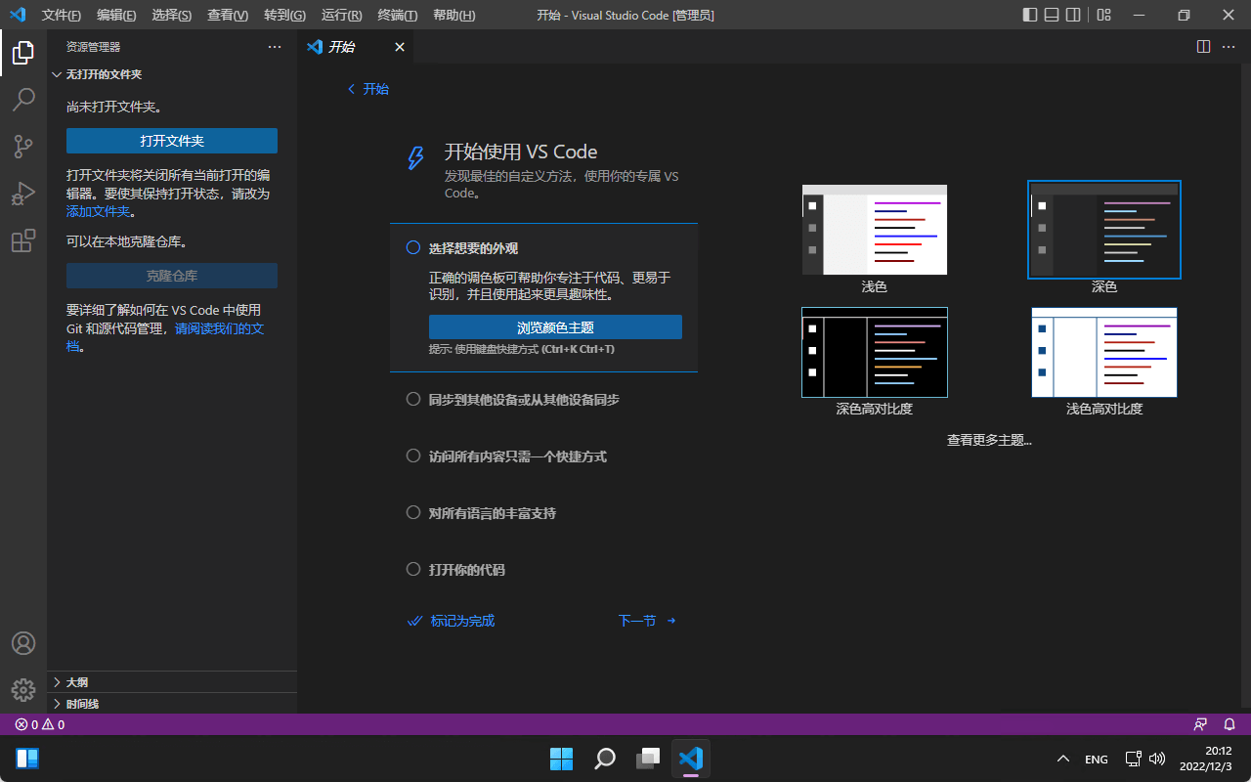The width and height of the screenshot is (1251, 782).
Task: Open the Extensions view icon
Action: (x=23, y=240)
